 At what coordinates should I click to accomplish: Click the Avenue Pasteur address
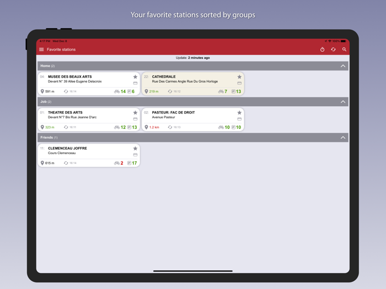click(x=163, y=117)
